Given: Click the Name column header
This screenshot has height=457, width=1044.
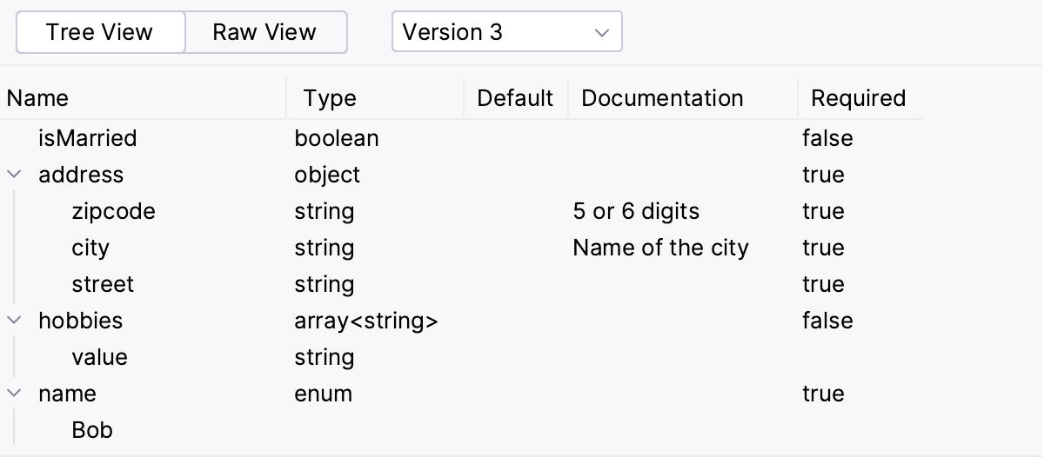Looking at the screenshot, I should [x=37, y=98].
